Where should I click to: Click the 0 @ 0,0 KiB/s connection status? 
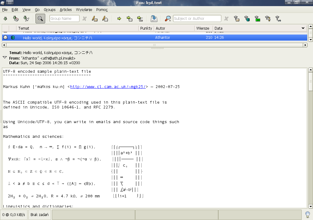[14, 215]
